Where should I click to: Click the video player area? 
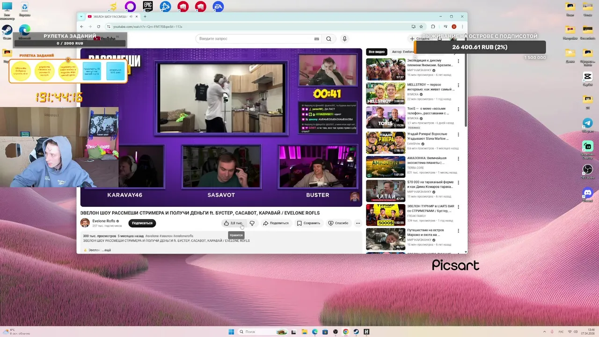221,127
